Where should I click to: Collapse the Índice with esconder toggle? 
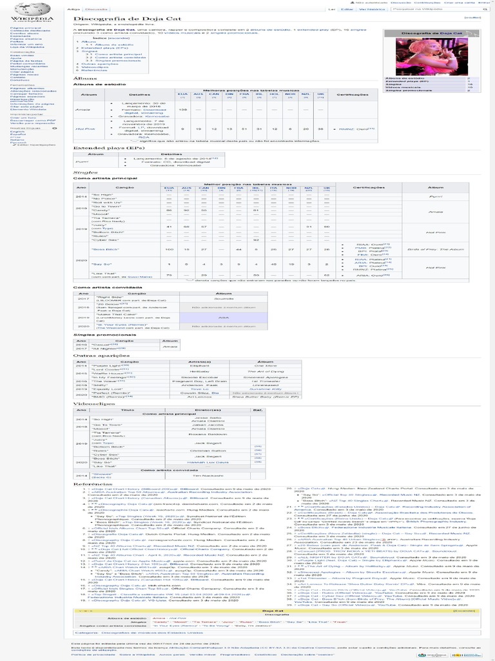point(119,38)
